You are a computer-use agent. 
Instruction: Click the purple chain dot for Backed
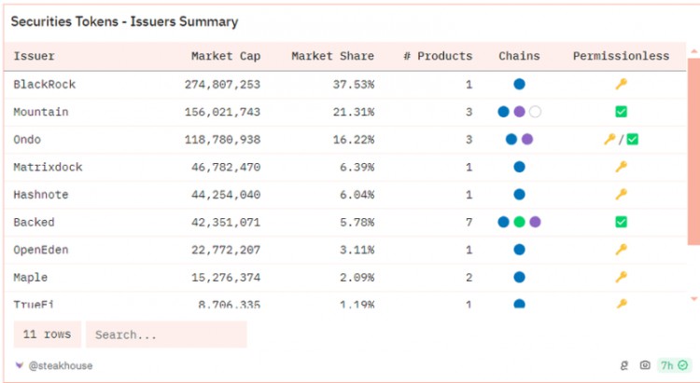pos(536,222)
